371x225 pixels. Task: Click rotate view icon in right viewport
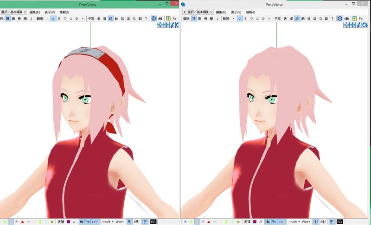click(x=365, y=25)
